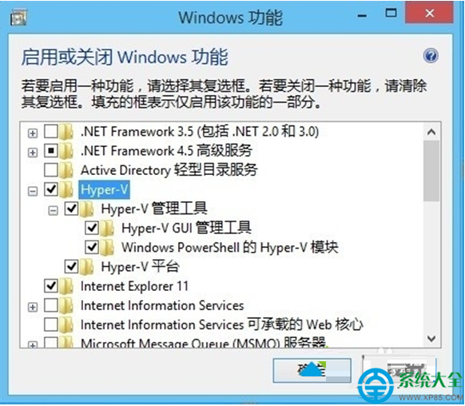Click the scrollbar down arrow
Screen dimensions: 465x406
coord(431,338)
